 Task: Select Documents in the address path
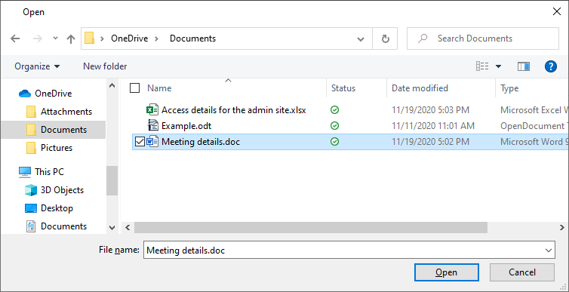coord(192,38)
